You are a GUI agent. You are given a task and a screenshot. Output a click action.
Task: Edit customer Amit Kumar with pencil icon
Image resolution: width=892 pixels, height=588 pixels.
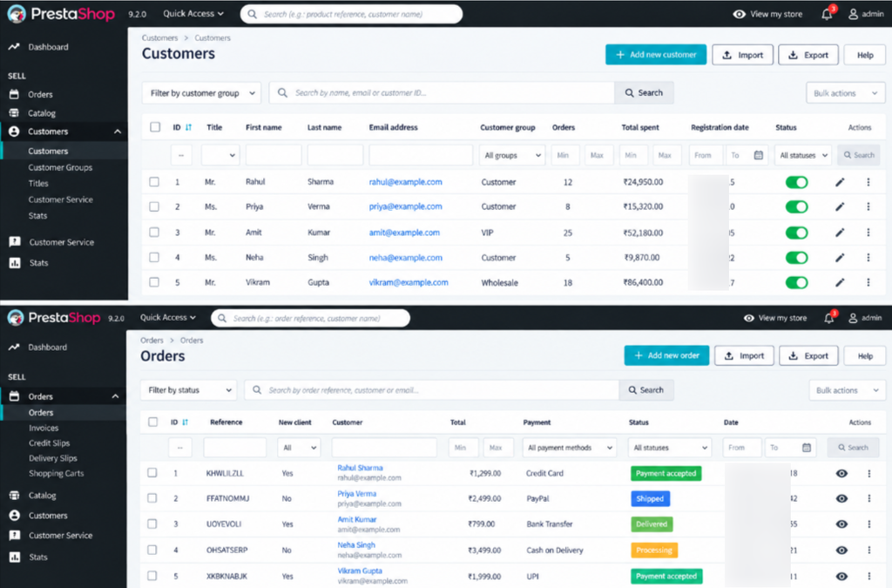840,232
